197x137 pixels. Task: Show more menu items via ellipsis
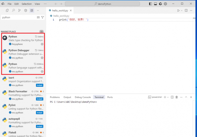45,4
